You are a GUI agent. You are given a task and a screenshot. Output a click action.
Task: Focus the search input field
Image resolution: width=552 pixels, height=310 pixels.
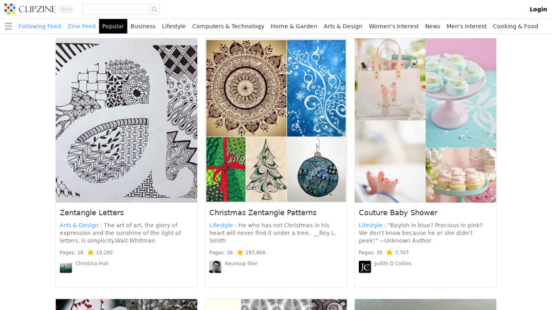pyautogui.click(x=116, y=9)
